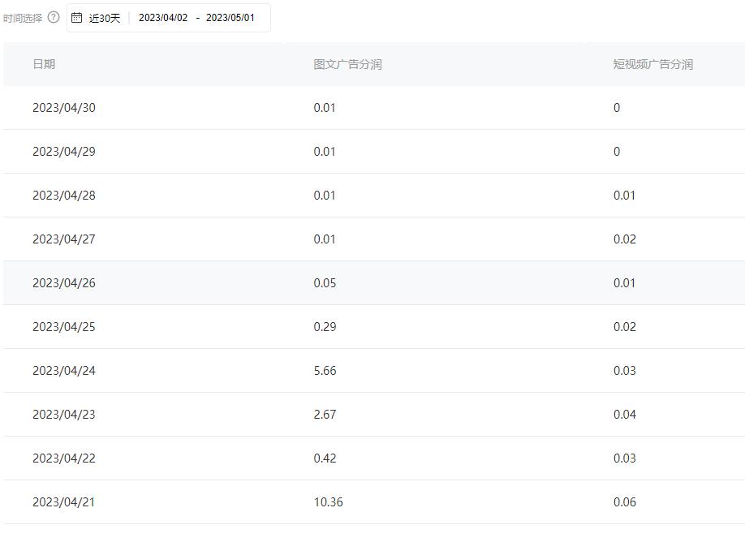Click the help question mark beside 时间选择

coord(54,17)
